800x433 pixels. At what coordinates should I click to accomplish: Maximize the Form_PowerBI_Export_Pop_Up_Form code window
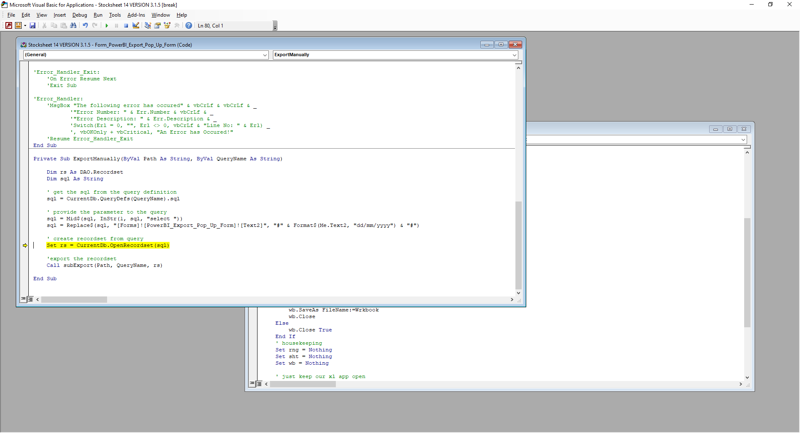501,45
